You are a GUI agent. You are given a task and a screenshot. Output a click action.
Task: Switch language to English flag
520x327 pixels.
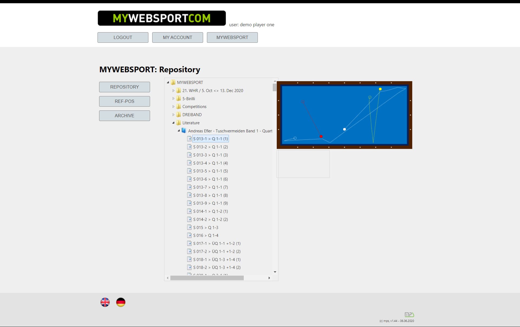tap(105, 302)
